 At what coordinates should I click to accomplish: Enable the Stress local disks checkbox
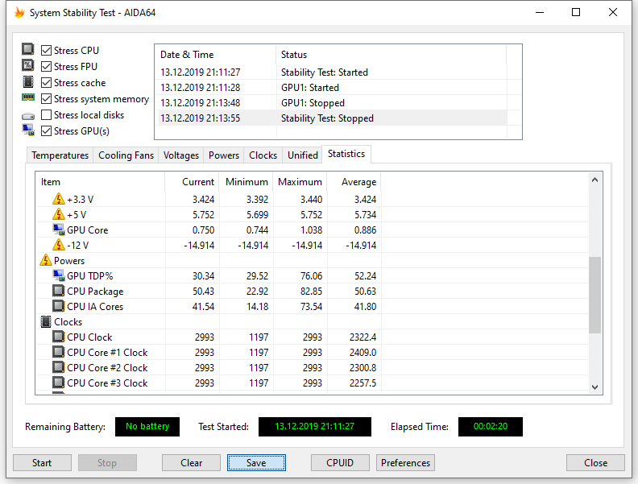click(47, 115)
